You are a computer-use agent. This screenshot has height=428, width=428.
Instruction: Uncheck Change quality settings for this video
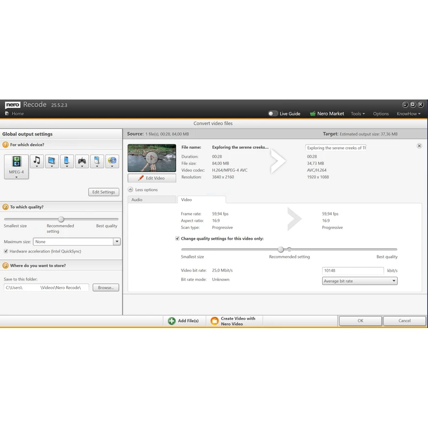178,239
